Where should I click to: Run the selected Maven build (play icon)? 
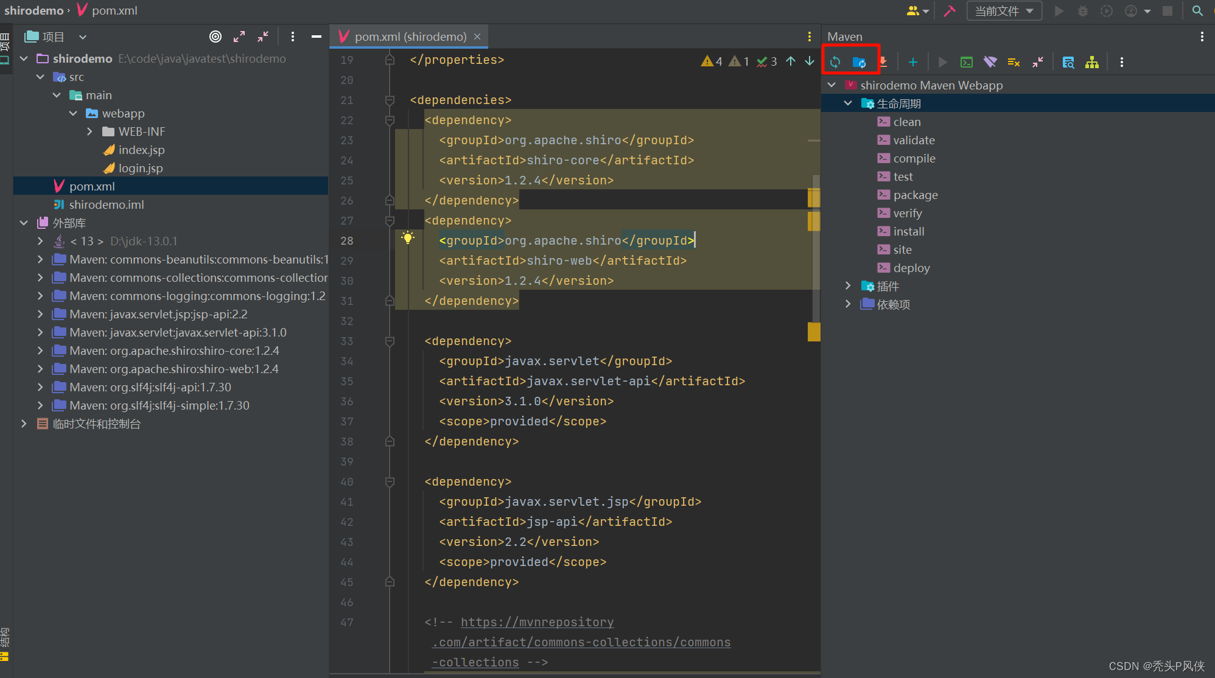point(943,62)
